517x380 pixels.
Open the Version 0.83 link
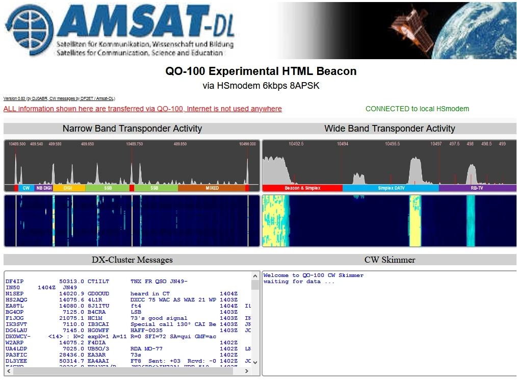coord(14,98)
